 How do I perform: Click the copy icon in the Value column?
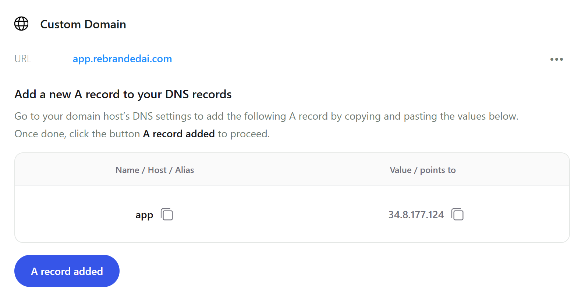458,214
